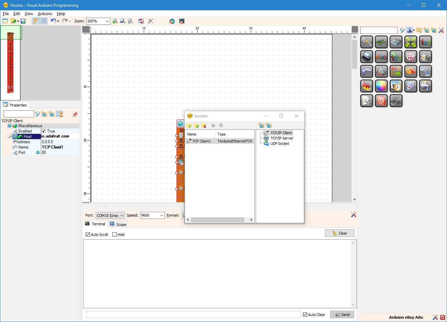Image resolution: width=447 pixels, height=322 pixels.
Task: Click the Delete (X) toolbar icon
Action: point(150,21)
